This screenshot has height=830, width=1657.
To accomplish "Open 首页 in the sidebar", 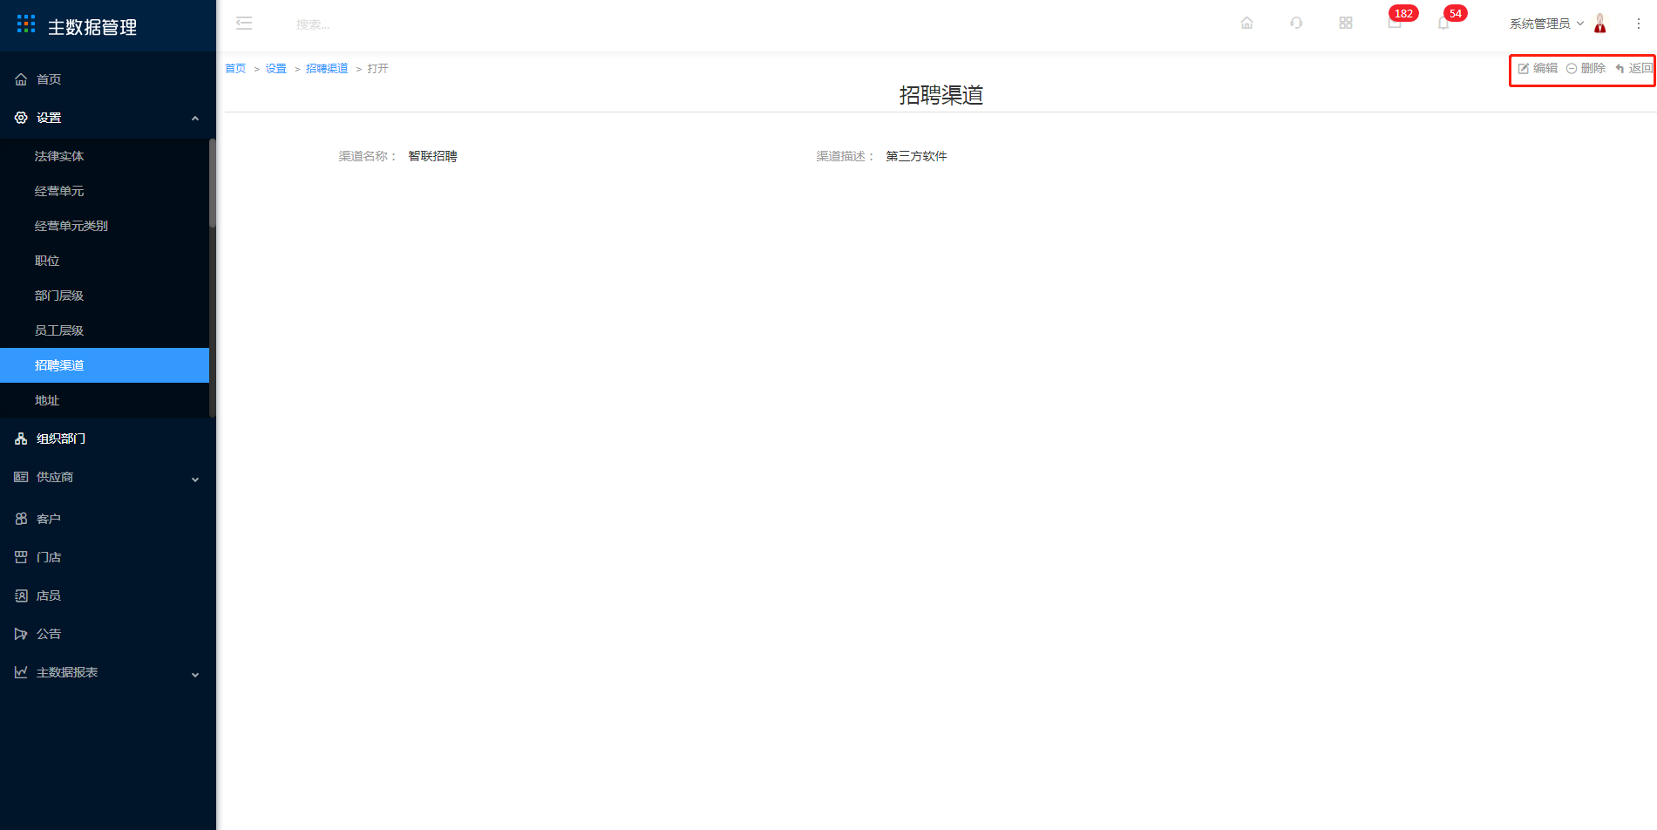I will [x=108, y=79].
